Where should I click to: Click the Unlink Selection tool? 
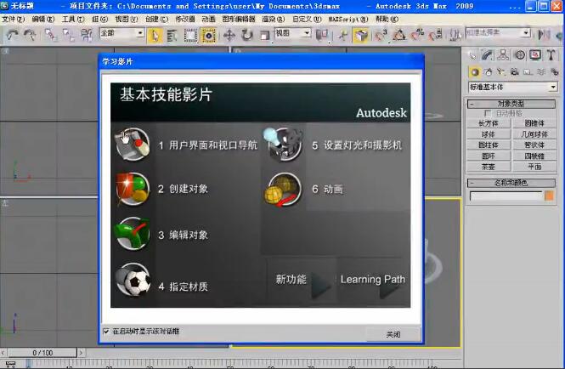tap(69, 35)
